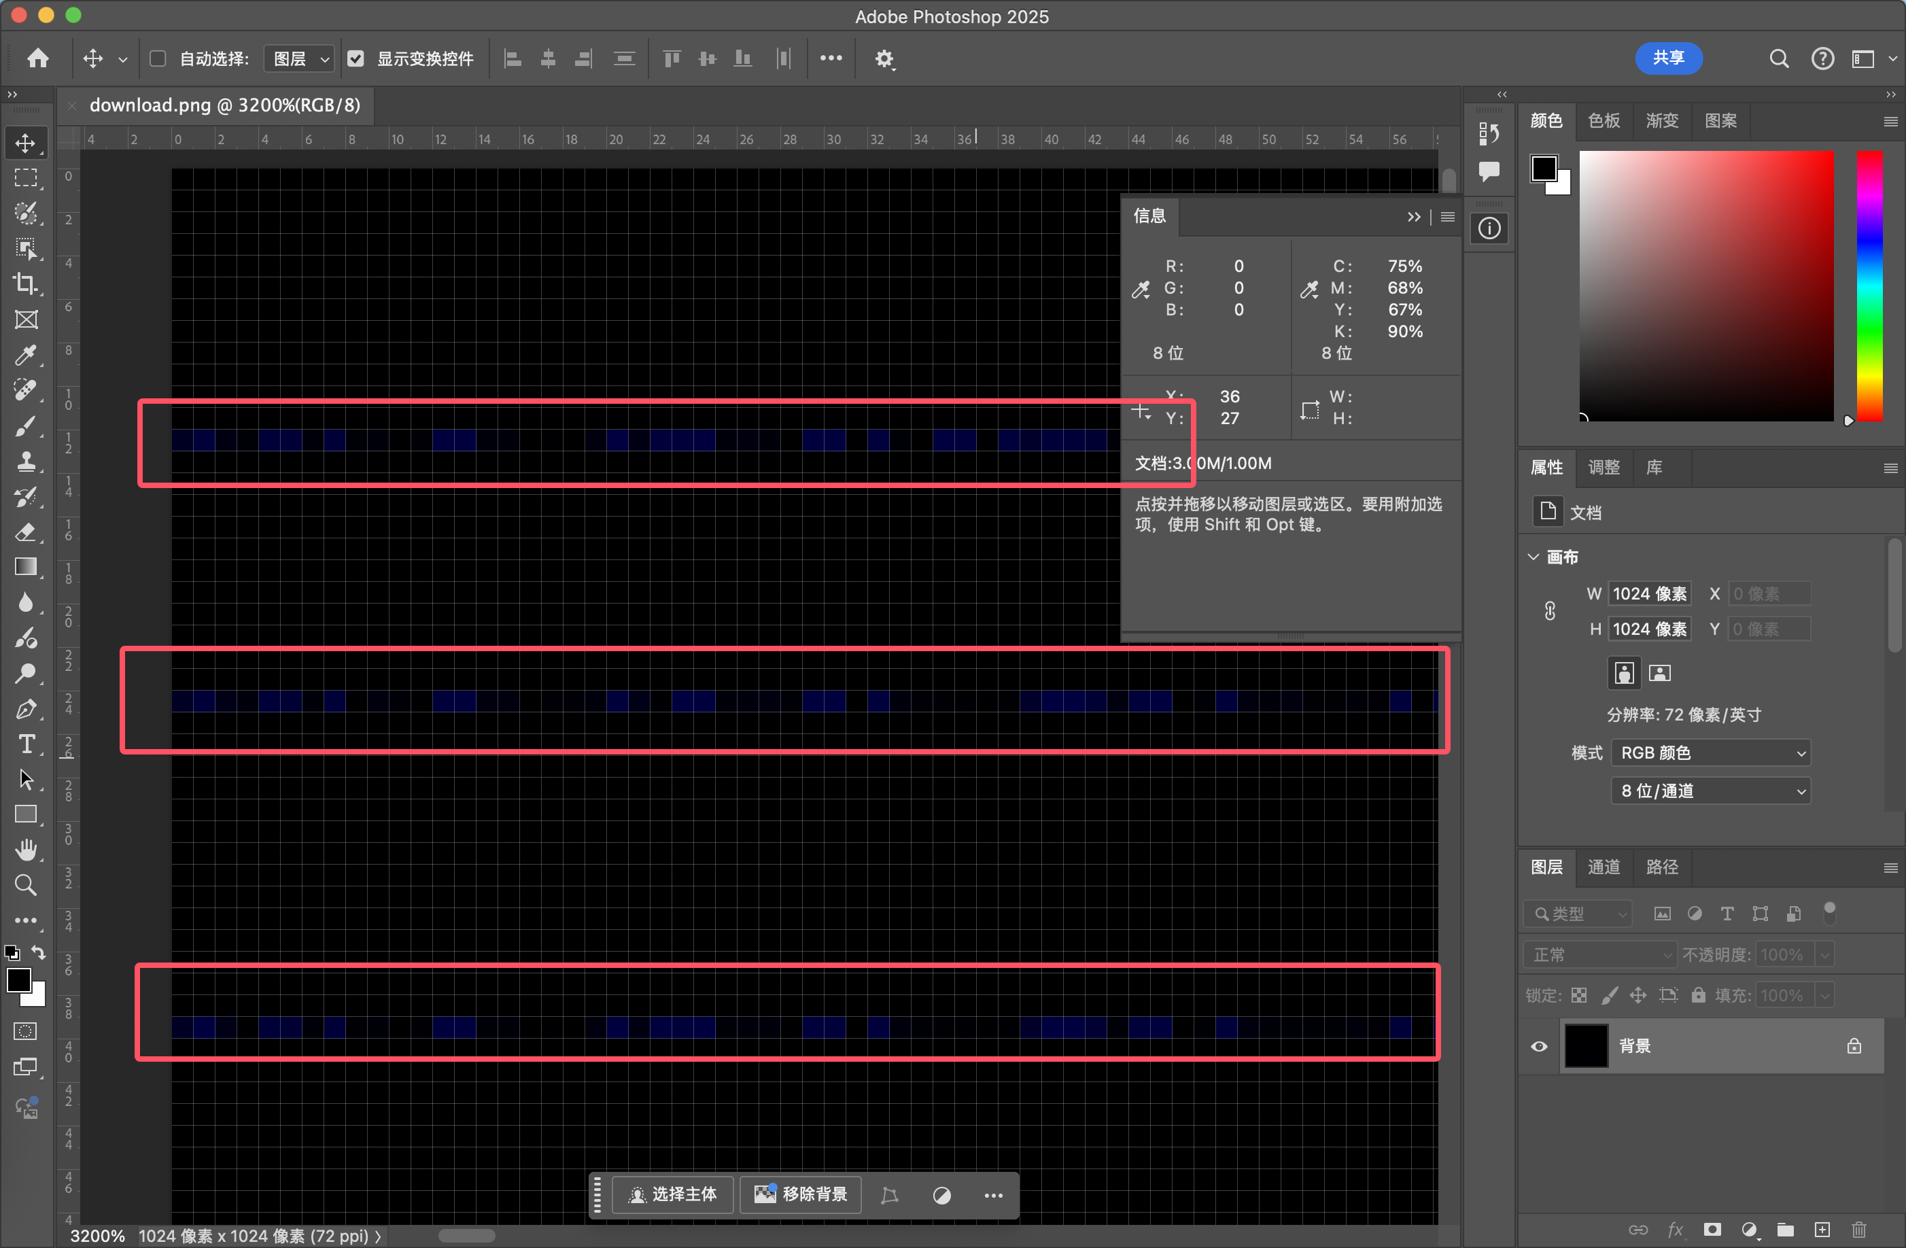Select the Brush tool
This screenshot has width=1906, height=1248.
26,426
